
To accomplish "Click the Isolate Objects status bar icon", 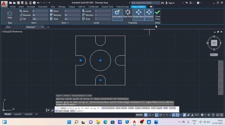I will point(213,115).
